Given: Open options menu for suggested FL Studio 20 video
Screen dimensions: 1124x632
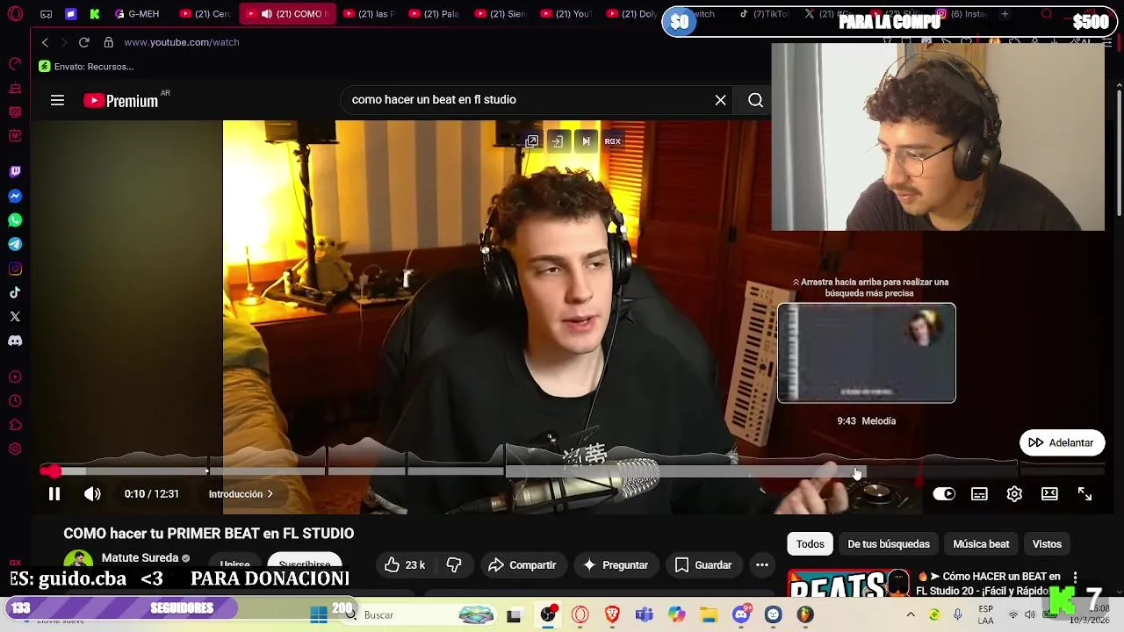Looking at the screenshot, I should tap(1075, 577).
